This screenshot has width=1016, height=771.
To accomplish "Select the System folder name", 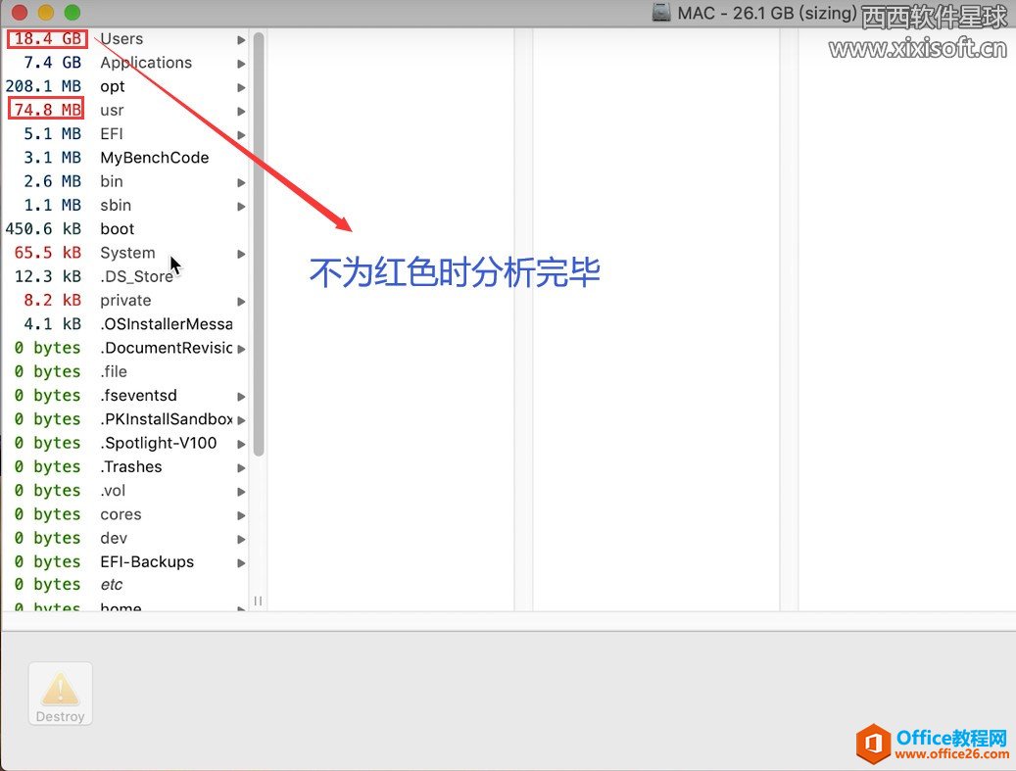I will [x=127, y=253].
